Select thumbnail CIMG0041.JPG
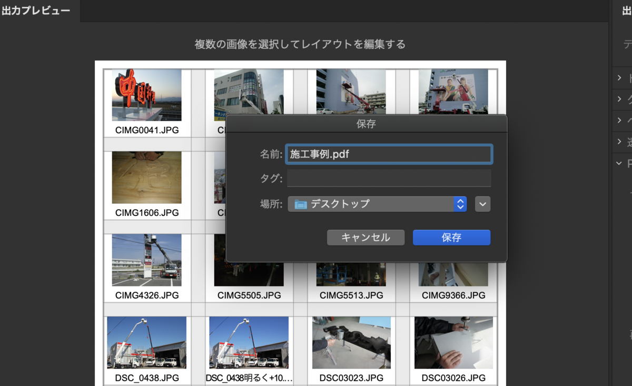This screenshot has width=632, height=386. (147, 95)
